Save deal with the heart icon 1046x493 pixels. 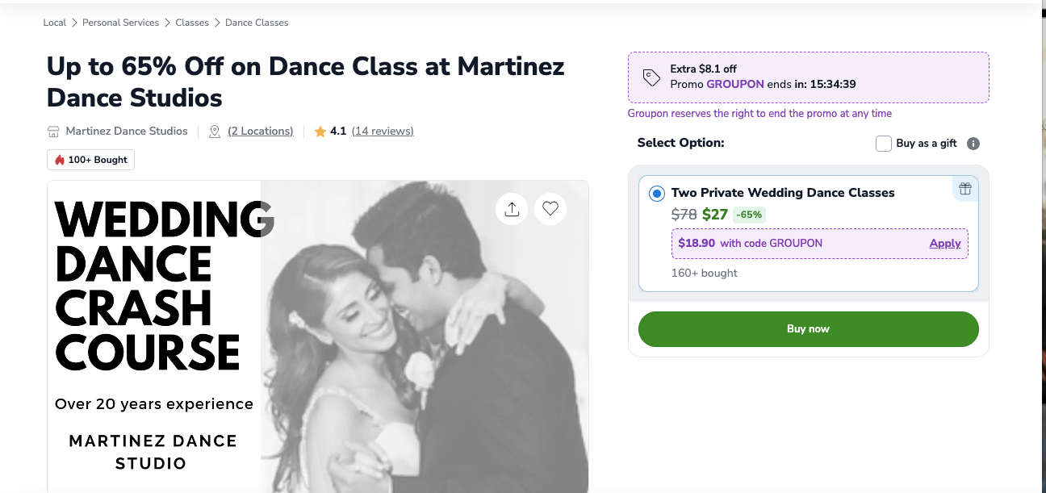click(x=550, y=209)
